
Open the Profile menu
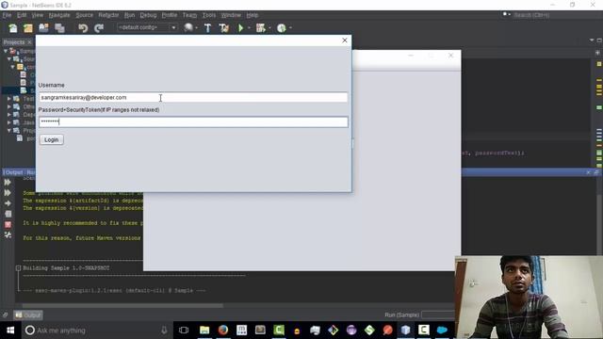point(170,15)
